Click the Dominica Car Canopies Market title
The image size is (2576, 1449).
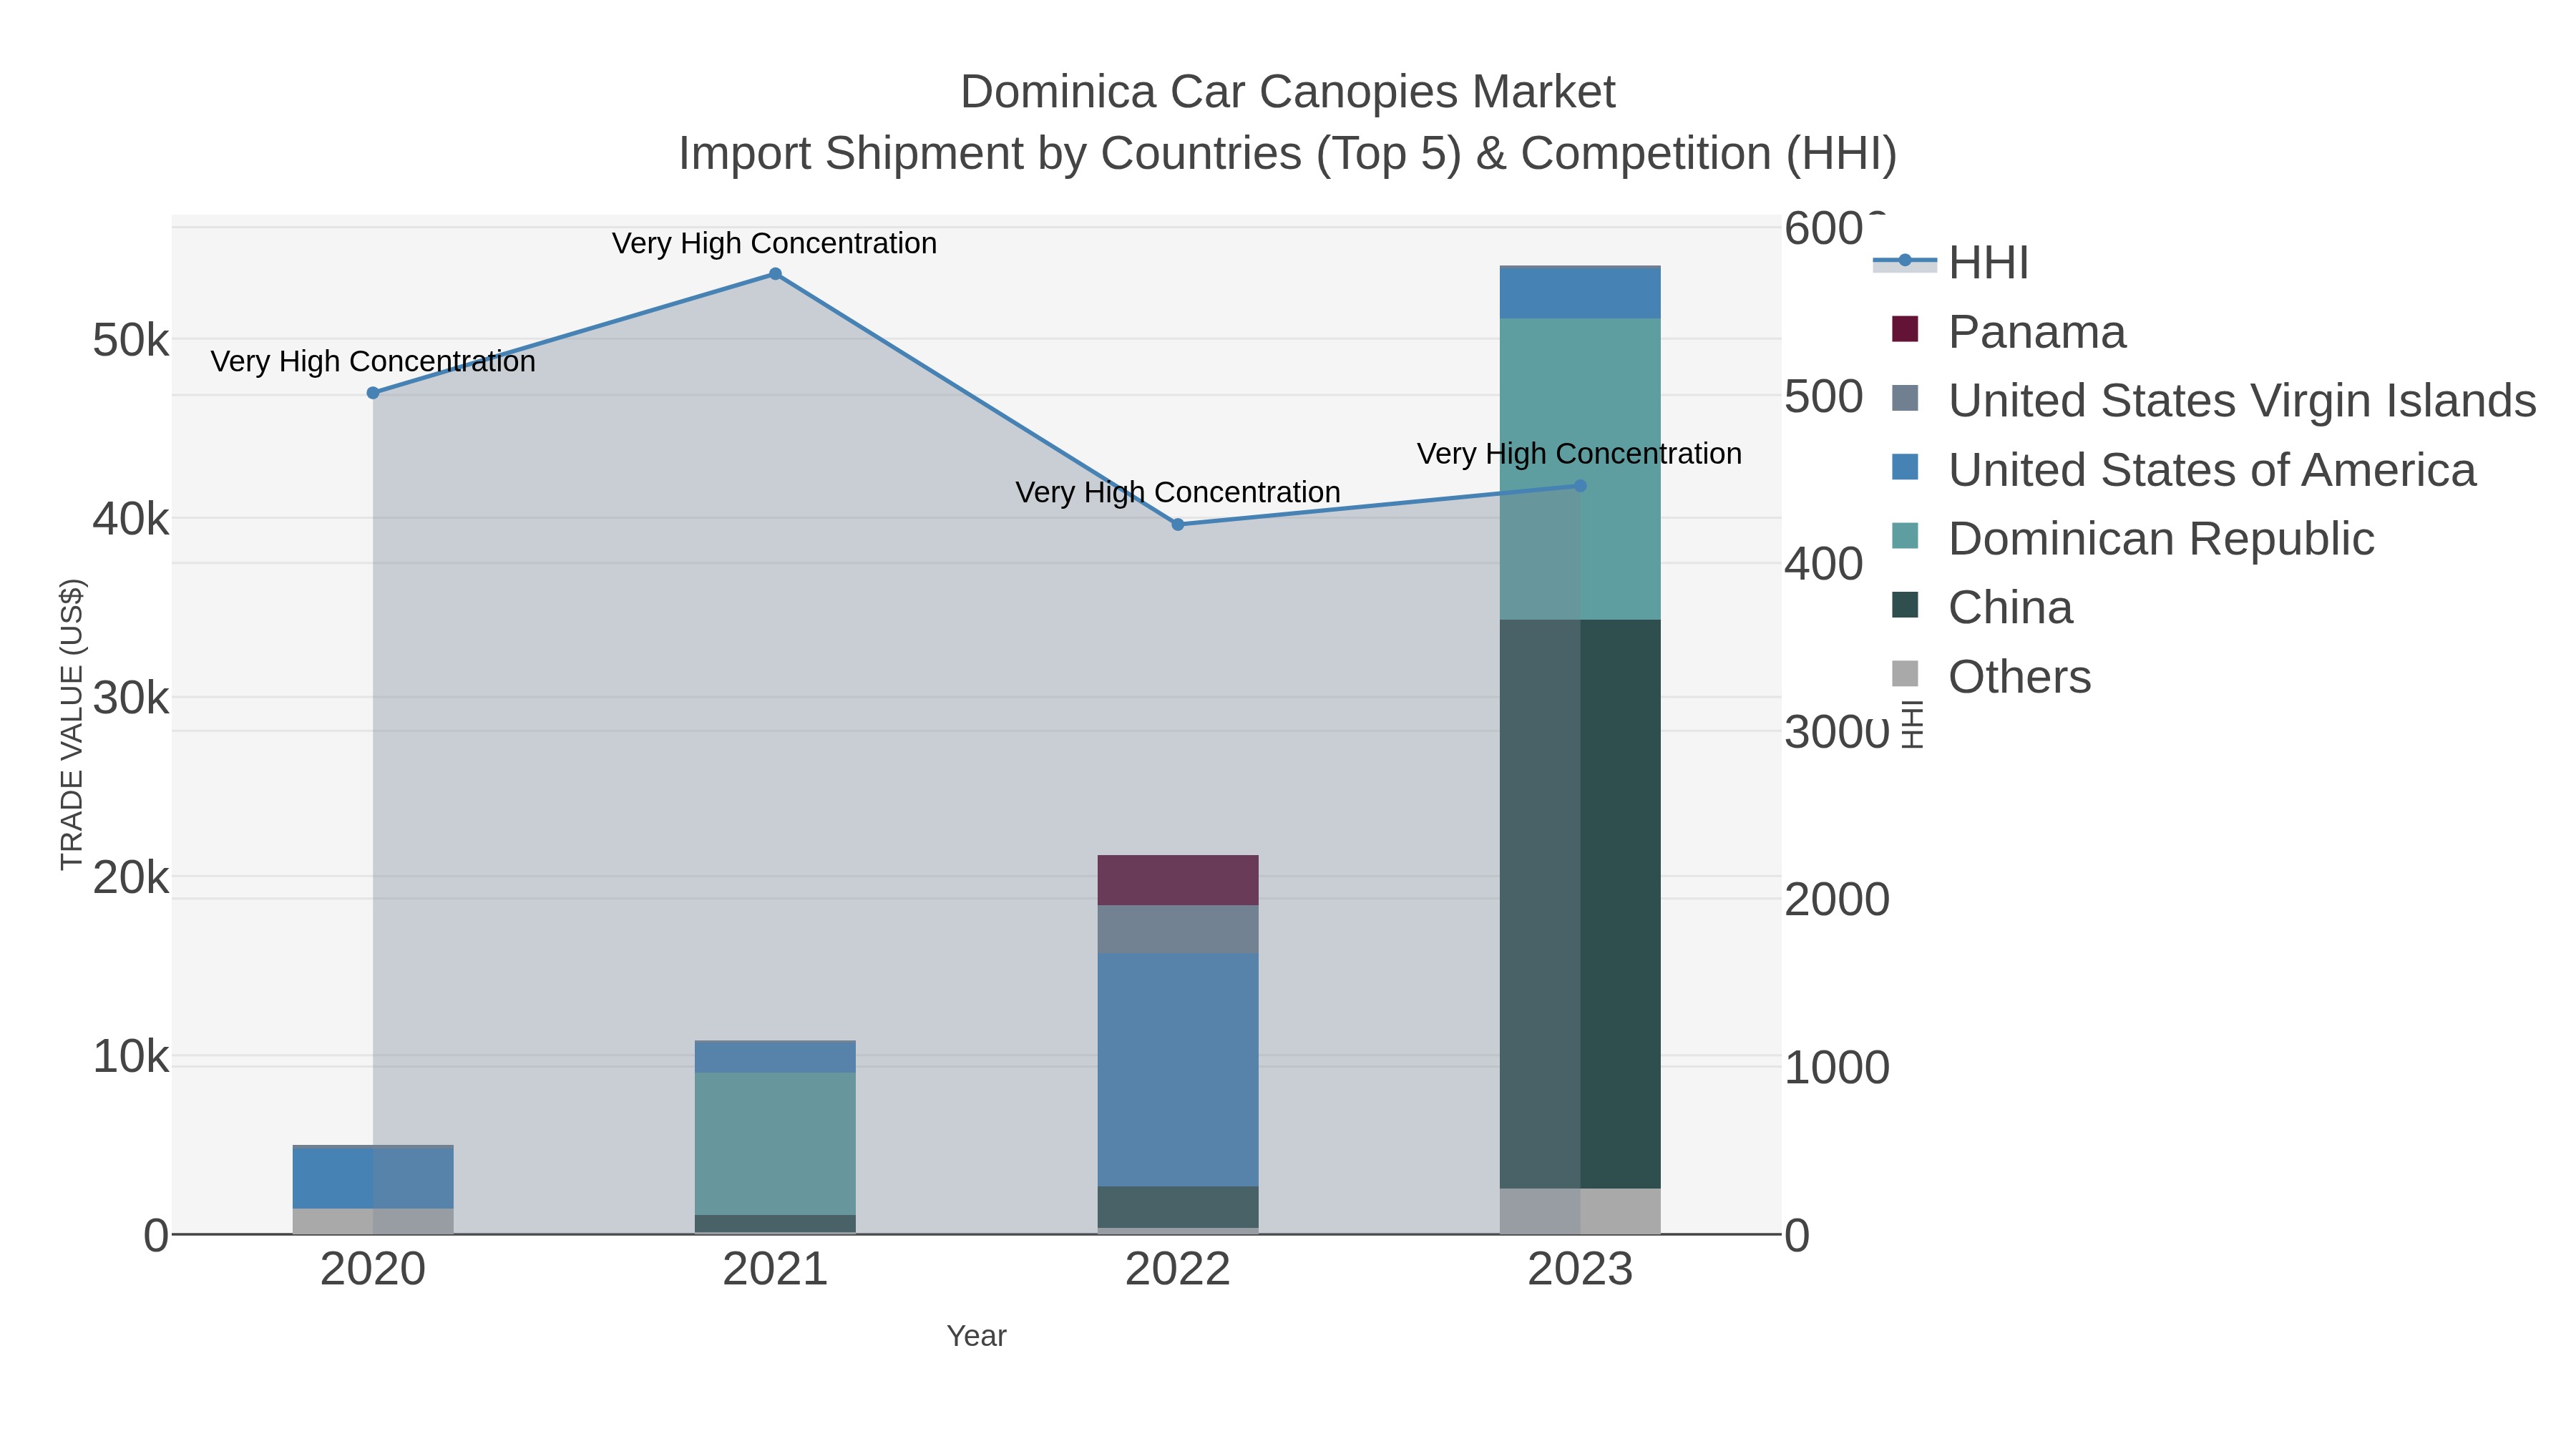click(x=1287, y=92)
